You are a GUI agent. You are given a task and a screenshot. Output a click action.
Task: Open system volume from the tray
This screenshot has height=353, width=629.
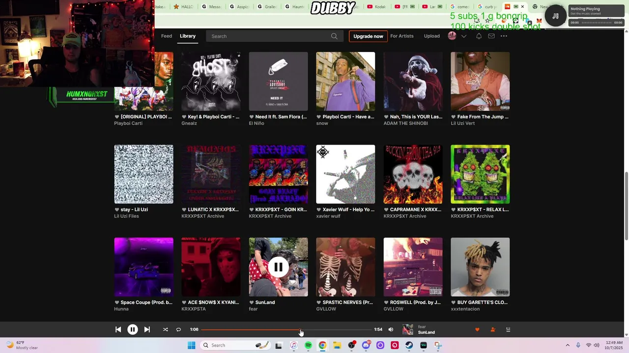[597, 345]
